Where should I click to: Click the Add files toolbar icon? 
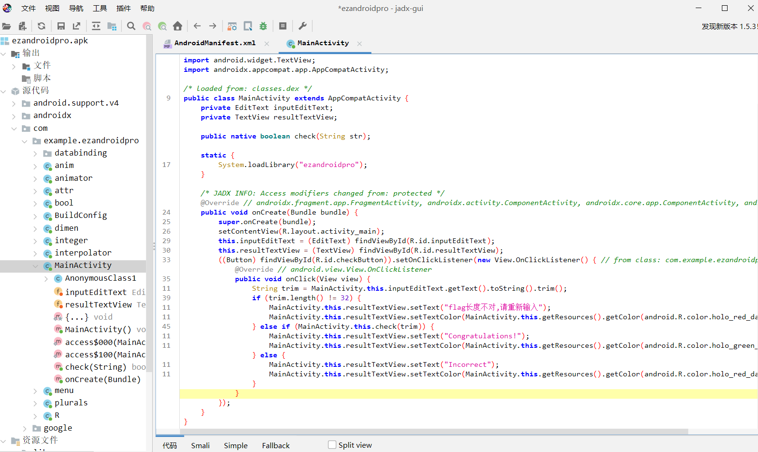[x=22, y=26]
